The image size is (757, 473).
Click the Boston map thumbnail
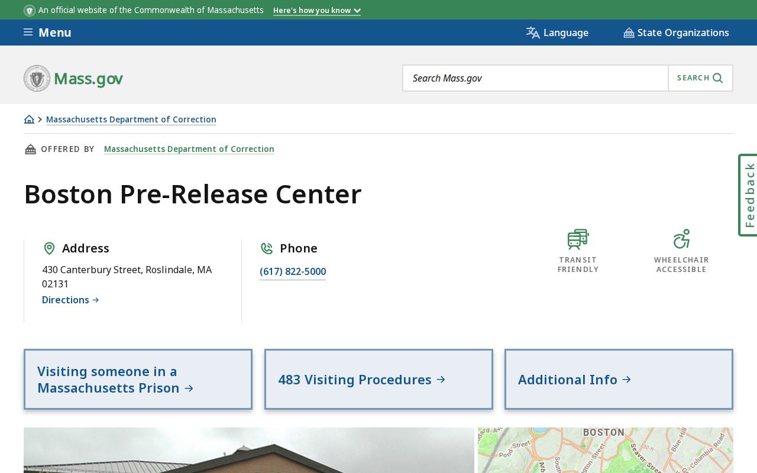606,450
